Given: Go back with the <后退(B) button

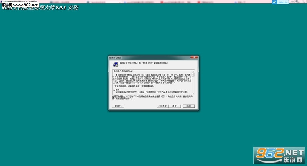Looking at the screenshot, I should click(x=163, y=106).
